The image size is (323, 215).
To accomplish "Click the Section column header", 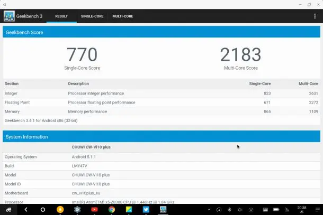I will point(12,83).
